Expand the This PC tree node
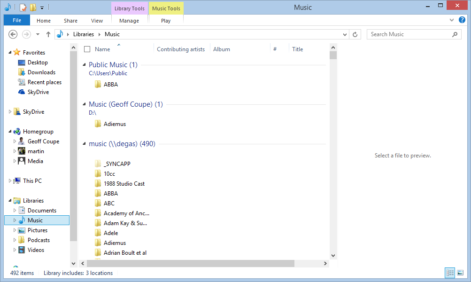The image size is (471, 282). coord(11,180)
